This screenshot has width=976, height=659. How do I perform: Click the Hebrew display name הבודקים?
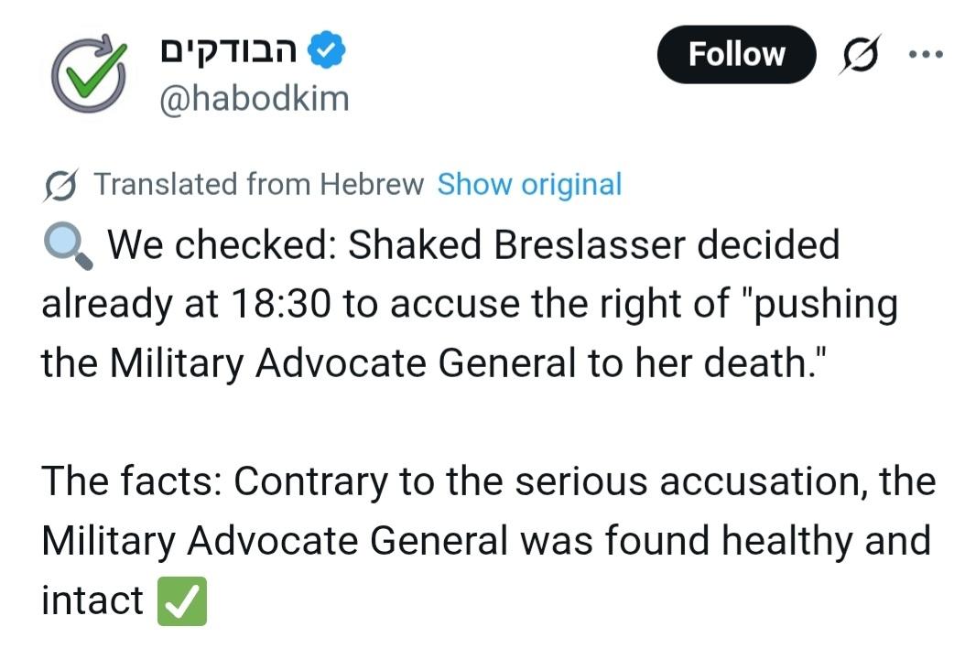pyautogui.click(x=229, y=52)
